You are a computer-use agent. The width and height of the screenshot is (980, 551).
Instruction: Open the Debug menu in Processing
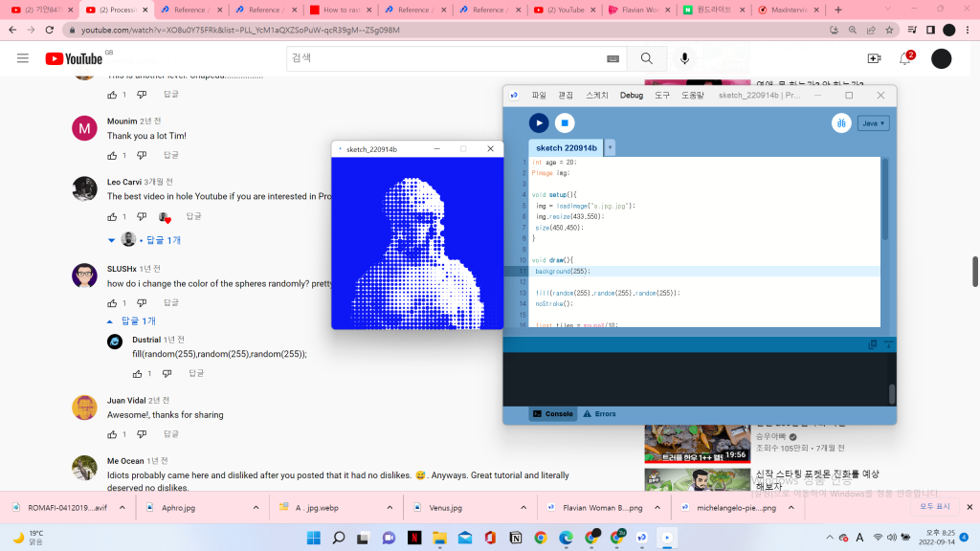(x=632, y=96)
